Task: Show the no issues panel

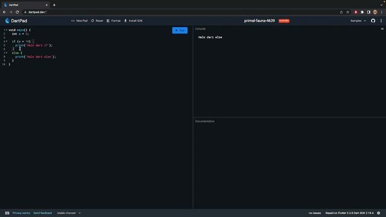Action: [x=315, y=213]
